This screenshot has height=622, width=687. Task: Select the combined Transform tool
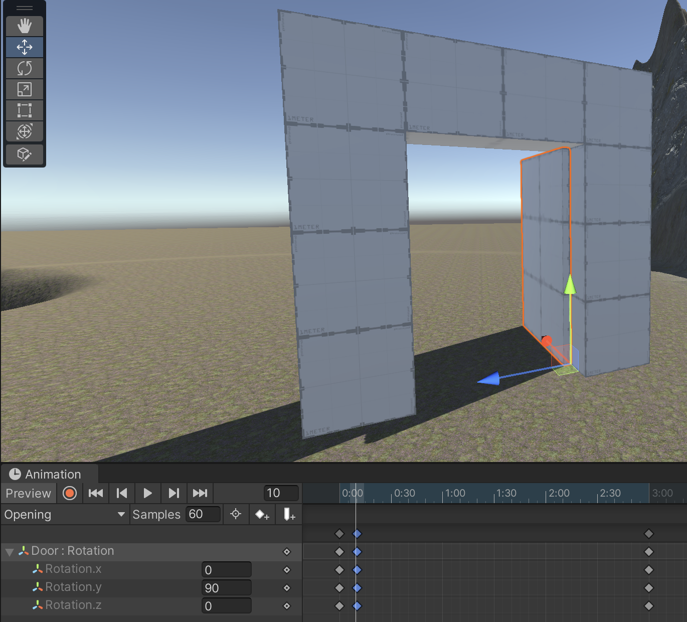(x=24, y=131)
